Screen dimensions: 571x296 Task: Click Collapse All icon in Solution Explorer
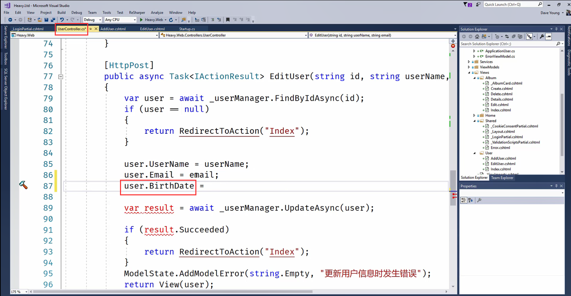pyautogui.click(x=513, y=37)
